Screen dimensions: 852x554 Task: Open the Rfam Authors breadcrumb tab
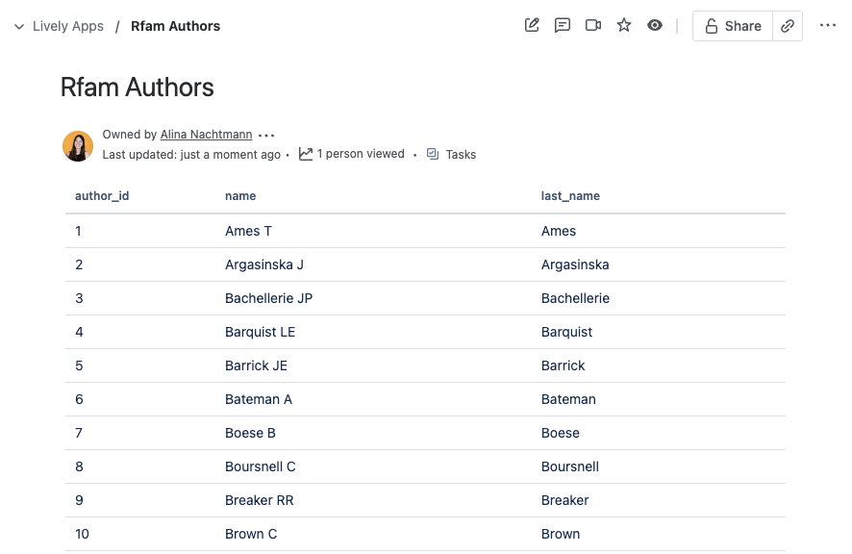click(x=175, y=26)
